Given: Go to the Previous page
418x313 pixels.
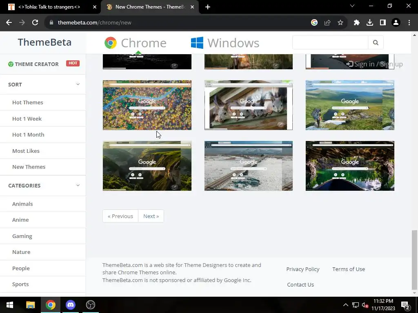Looking at the screenshot, I should [x=120, y=216].
